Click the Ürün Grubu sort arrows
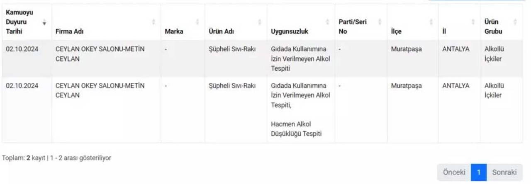The image size is (531, 184). point(515,22)
